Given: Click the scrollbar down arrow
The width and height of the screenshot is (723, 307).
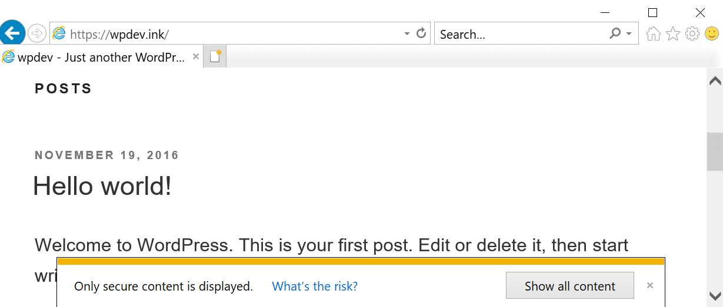Looking at the screenshot, I should (715, 295).
